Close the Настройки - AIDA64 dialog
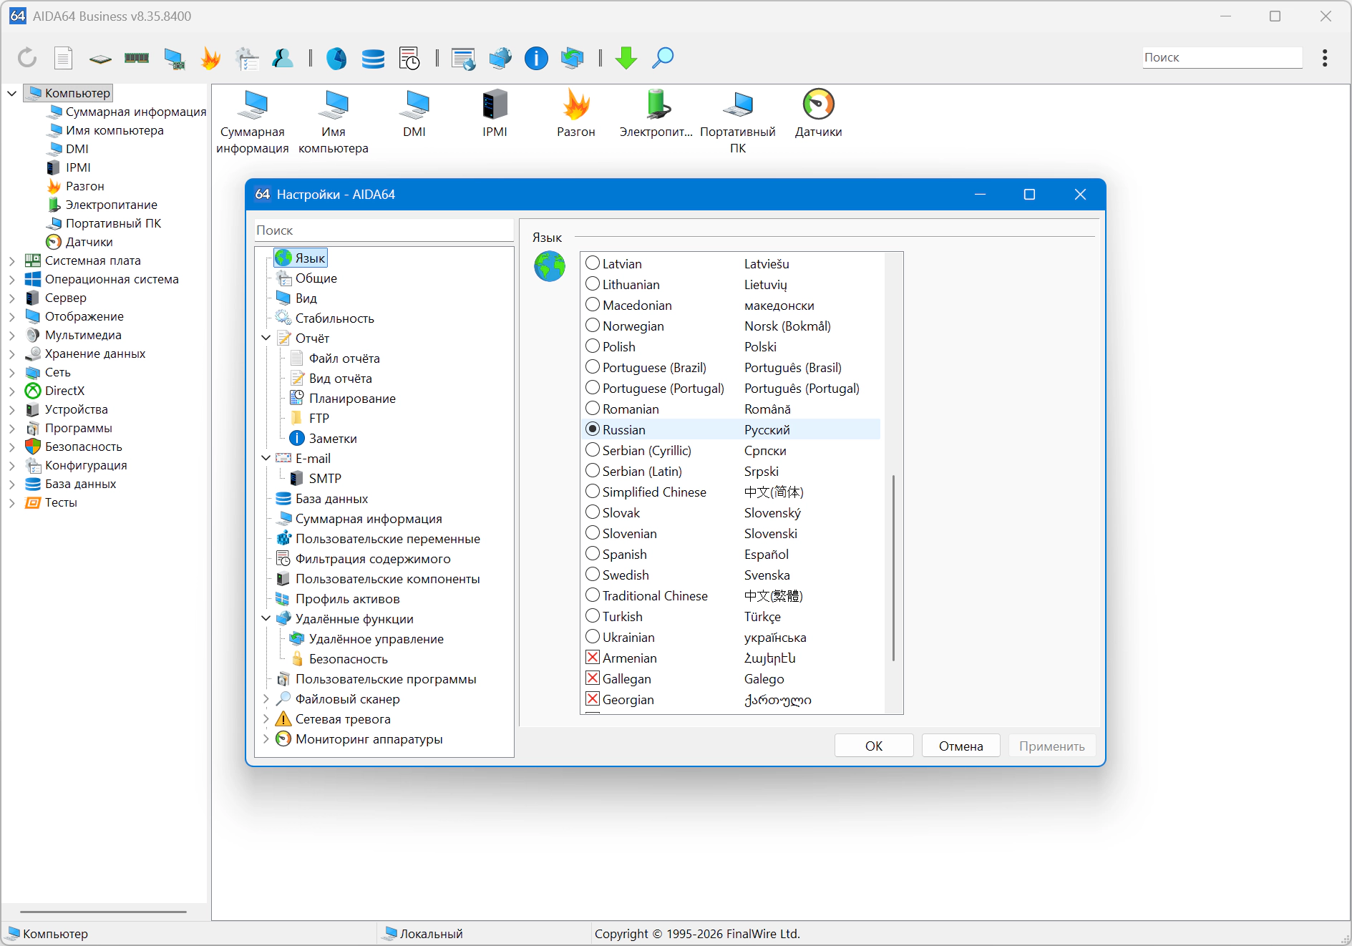Screen dimensions: 1352x946 [1080, 195]
